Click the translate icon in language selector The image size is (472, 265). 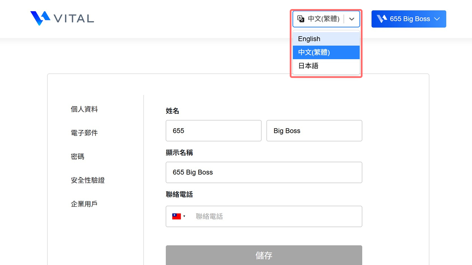pos(301,19)
